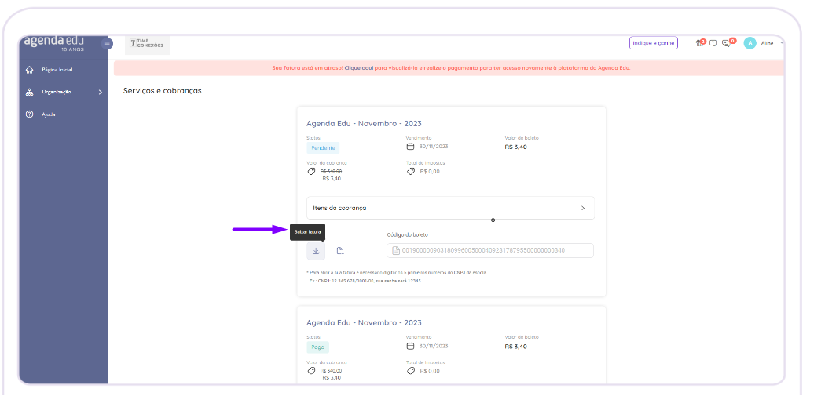Click the calendar icon in the Pendente invoice card
The height and width of the screenshot is (418, 814).
click(x=410, y=147)
